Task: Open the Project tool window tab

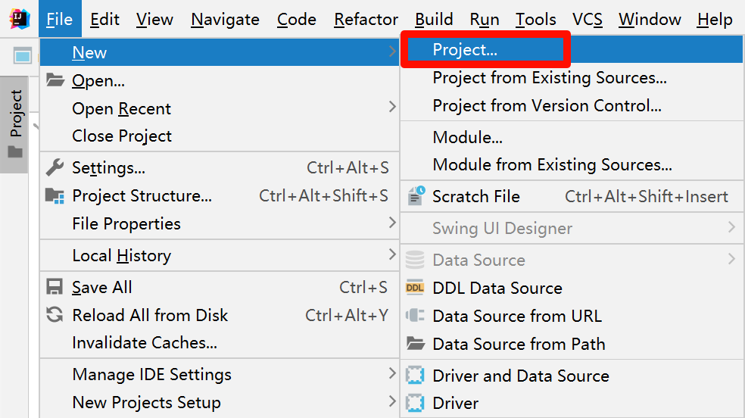Action: [15, 123]
